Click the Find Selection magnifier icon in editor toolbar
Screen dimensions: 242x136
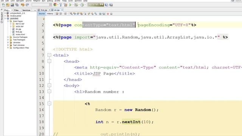pyautogui.click(x=71, y=14)
